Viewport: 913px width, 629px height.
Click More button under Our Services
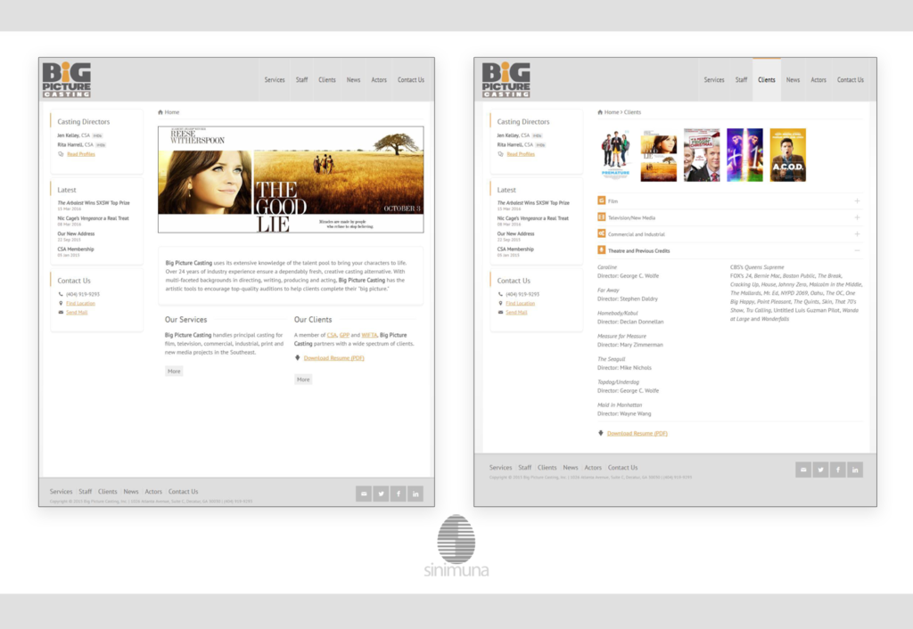(174, 372)
